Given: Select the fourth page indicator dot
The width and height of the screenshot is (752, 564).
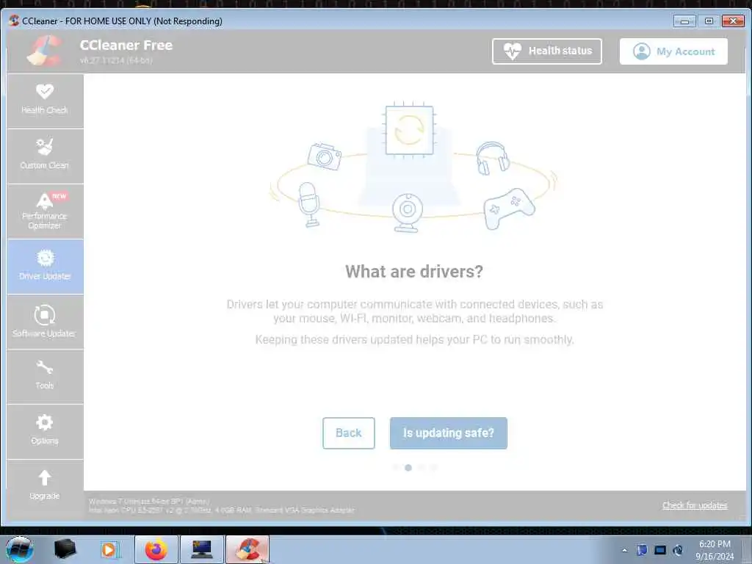Looking at the screenshot, I should 433,468.
